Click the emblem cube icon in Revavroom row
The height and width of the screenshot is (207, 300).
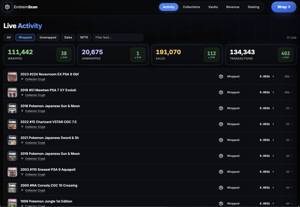click(x=221, y=76)
